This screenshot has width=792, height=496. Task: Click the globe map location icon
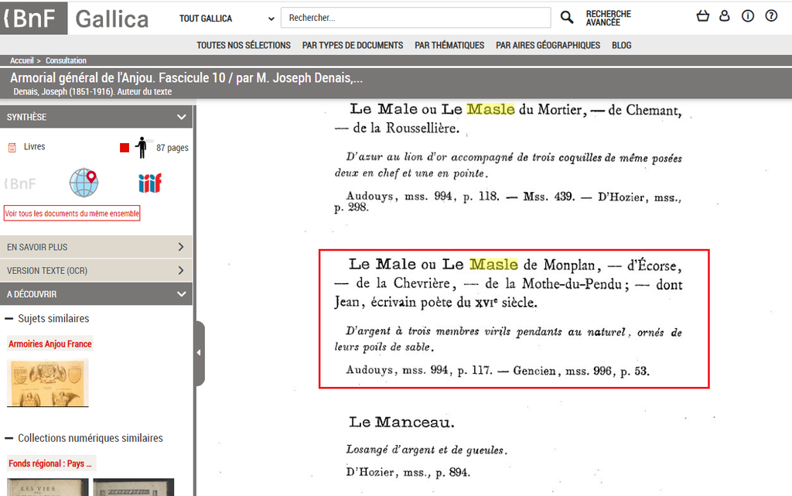pyautogui.click(x=84, y=183)
